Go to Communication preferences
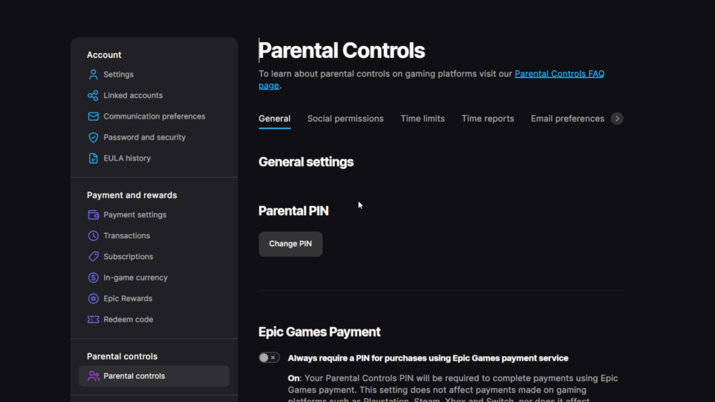The height and width of the screenshot is (402, 715). [154, 117]
